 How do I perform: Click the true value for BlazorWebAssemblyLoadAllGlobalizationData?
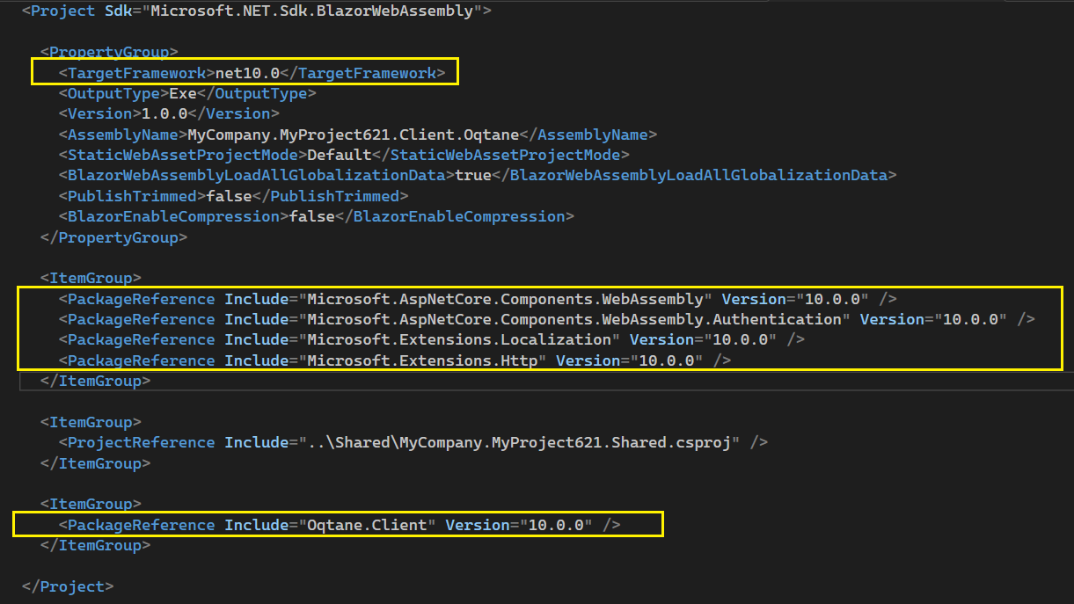pyautogui.click(x=472, y=175)
